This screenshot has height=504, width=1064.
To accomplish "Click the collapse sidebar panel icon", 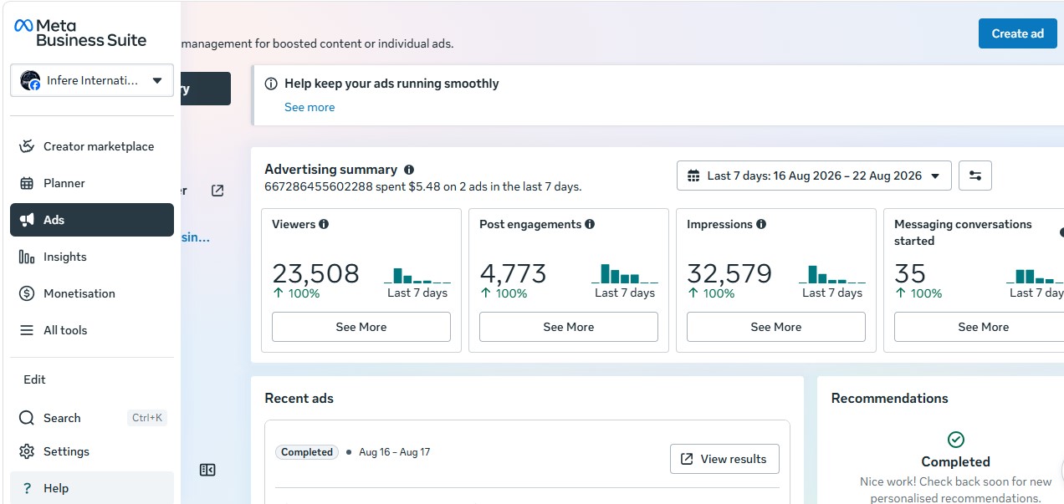I will click(x=207, y=470).
